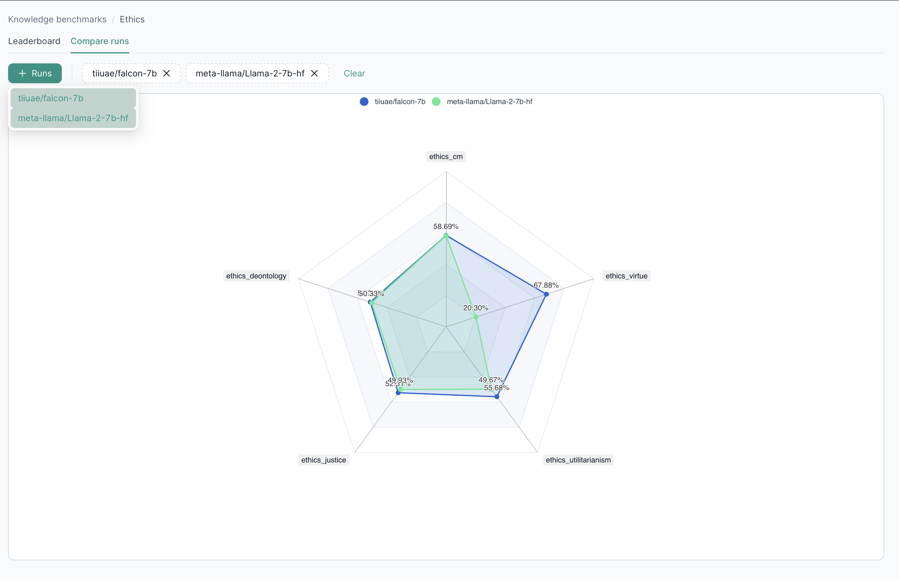Image resolution: width=899 pixels, height=579 pixels.
Task: Click the ethics_utilitarianism axis label
Action: pos(578,460)
